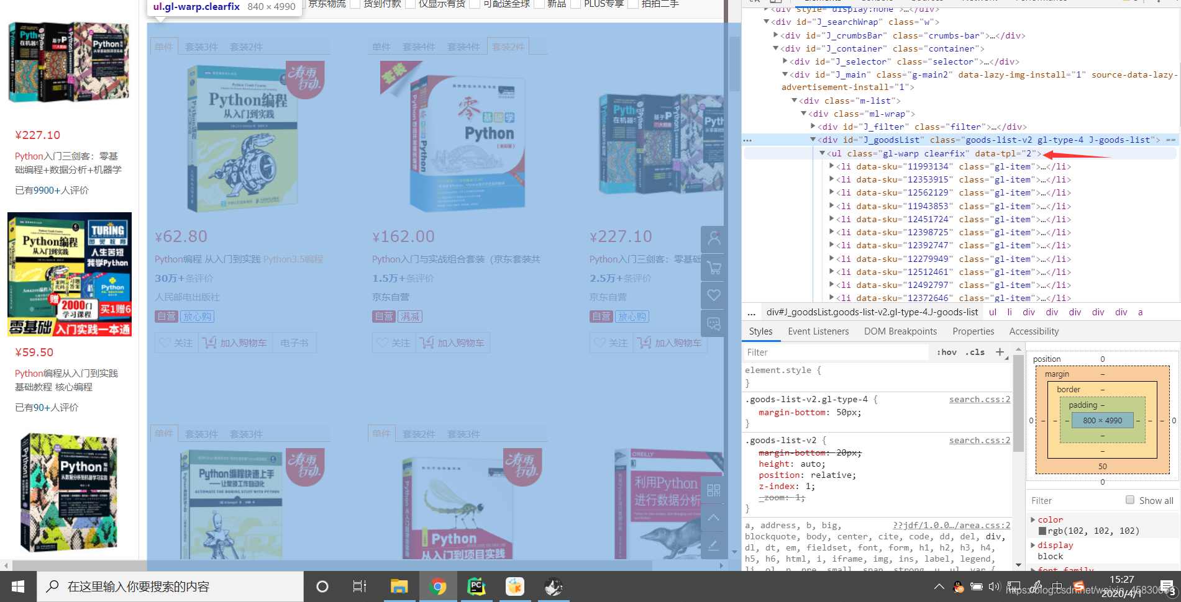Check 货到付款 filter checkbox
This screenshot has width=1181, height=602.
[355, 4]
